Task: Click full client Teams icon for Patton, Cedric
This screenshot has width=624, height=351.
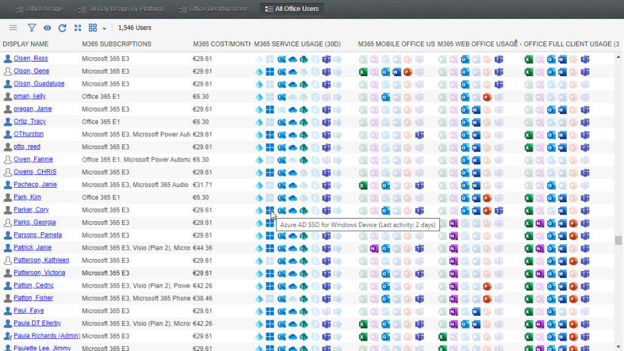Action: point(585,286)
